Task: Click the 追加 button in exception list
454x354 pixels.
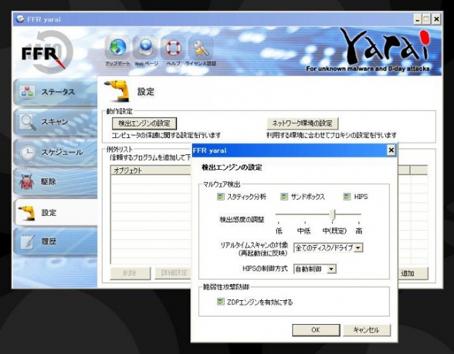Action: pyautogui.click(x=413, y=273)
